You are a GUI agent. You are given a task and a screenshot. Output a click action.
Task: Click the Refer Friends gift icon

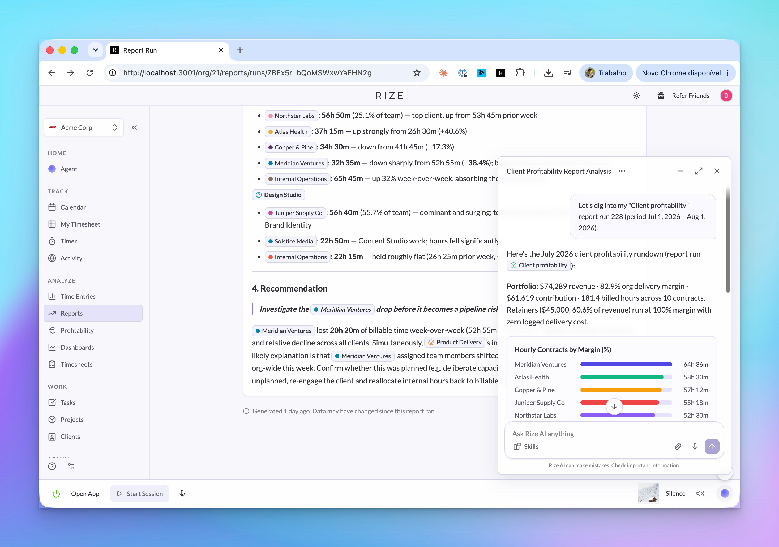(x=661, y=96)
